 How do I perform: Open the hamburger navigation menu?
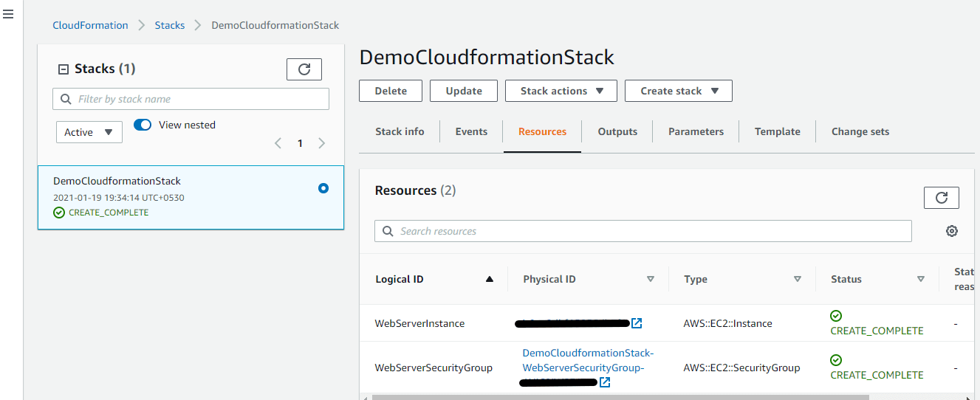tap(8, 14)
